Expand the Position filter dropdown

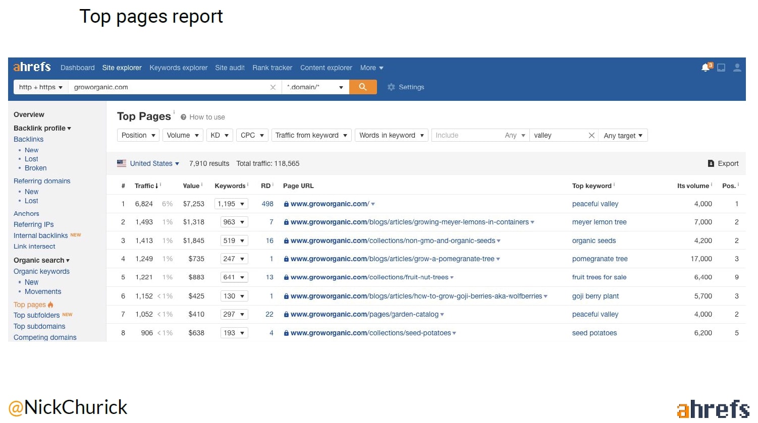point(138,136)
